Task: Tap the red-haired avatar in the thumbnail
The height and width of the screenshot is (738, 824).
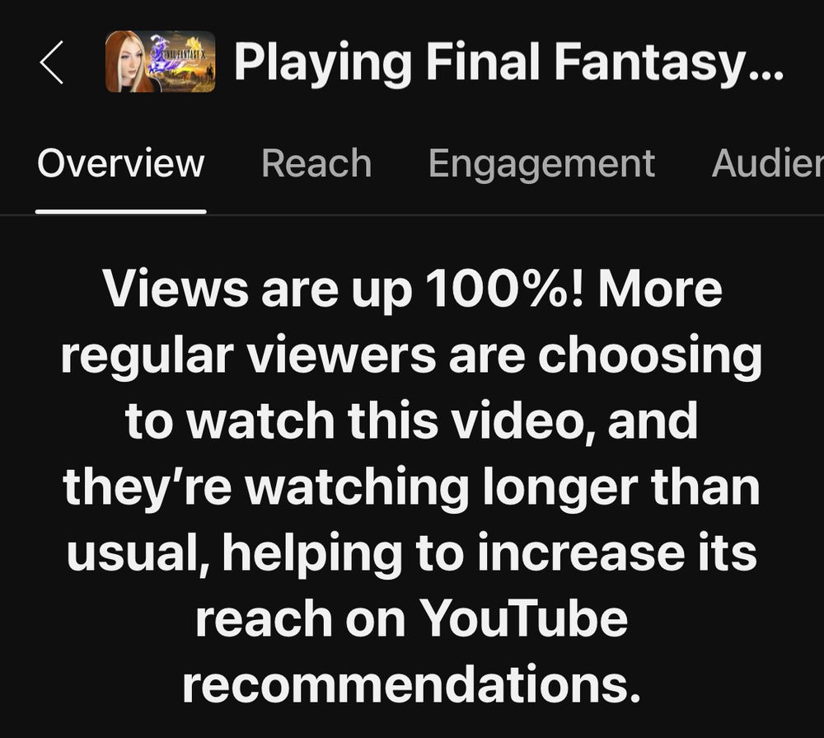Action: tap(129, 63)
